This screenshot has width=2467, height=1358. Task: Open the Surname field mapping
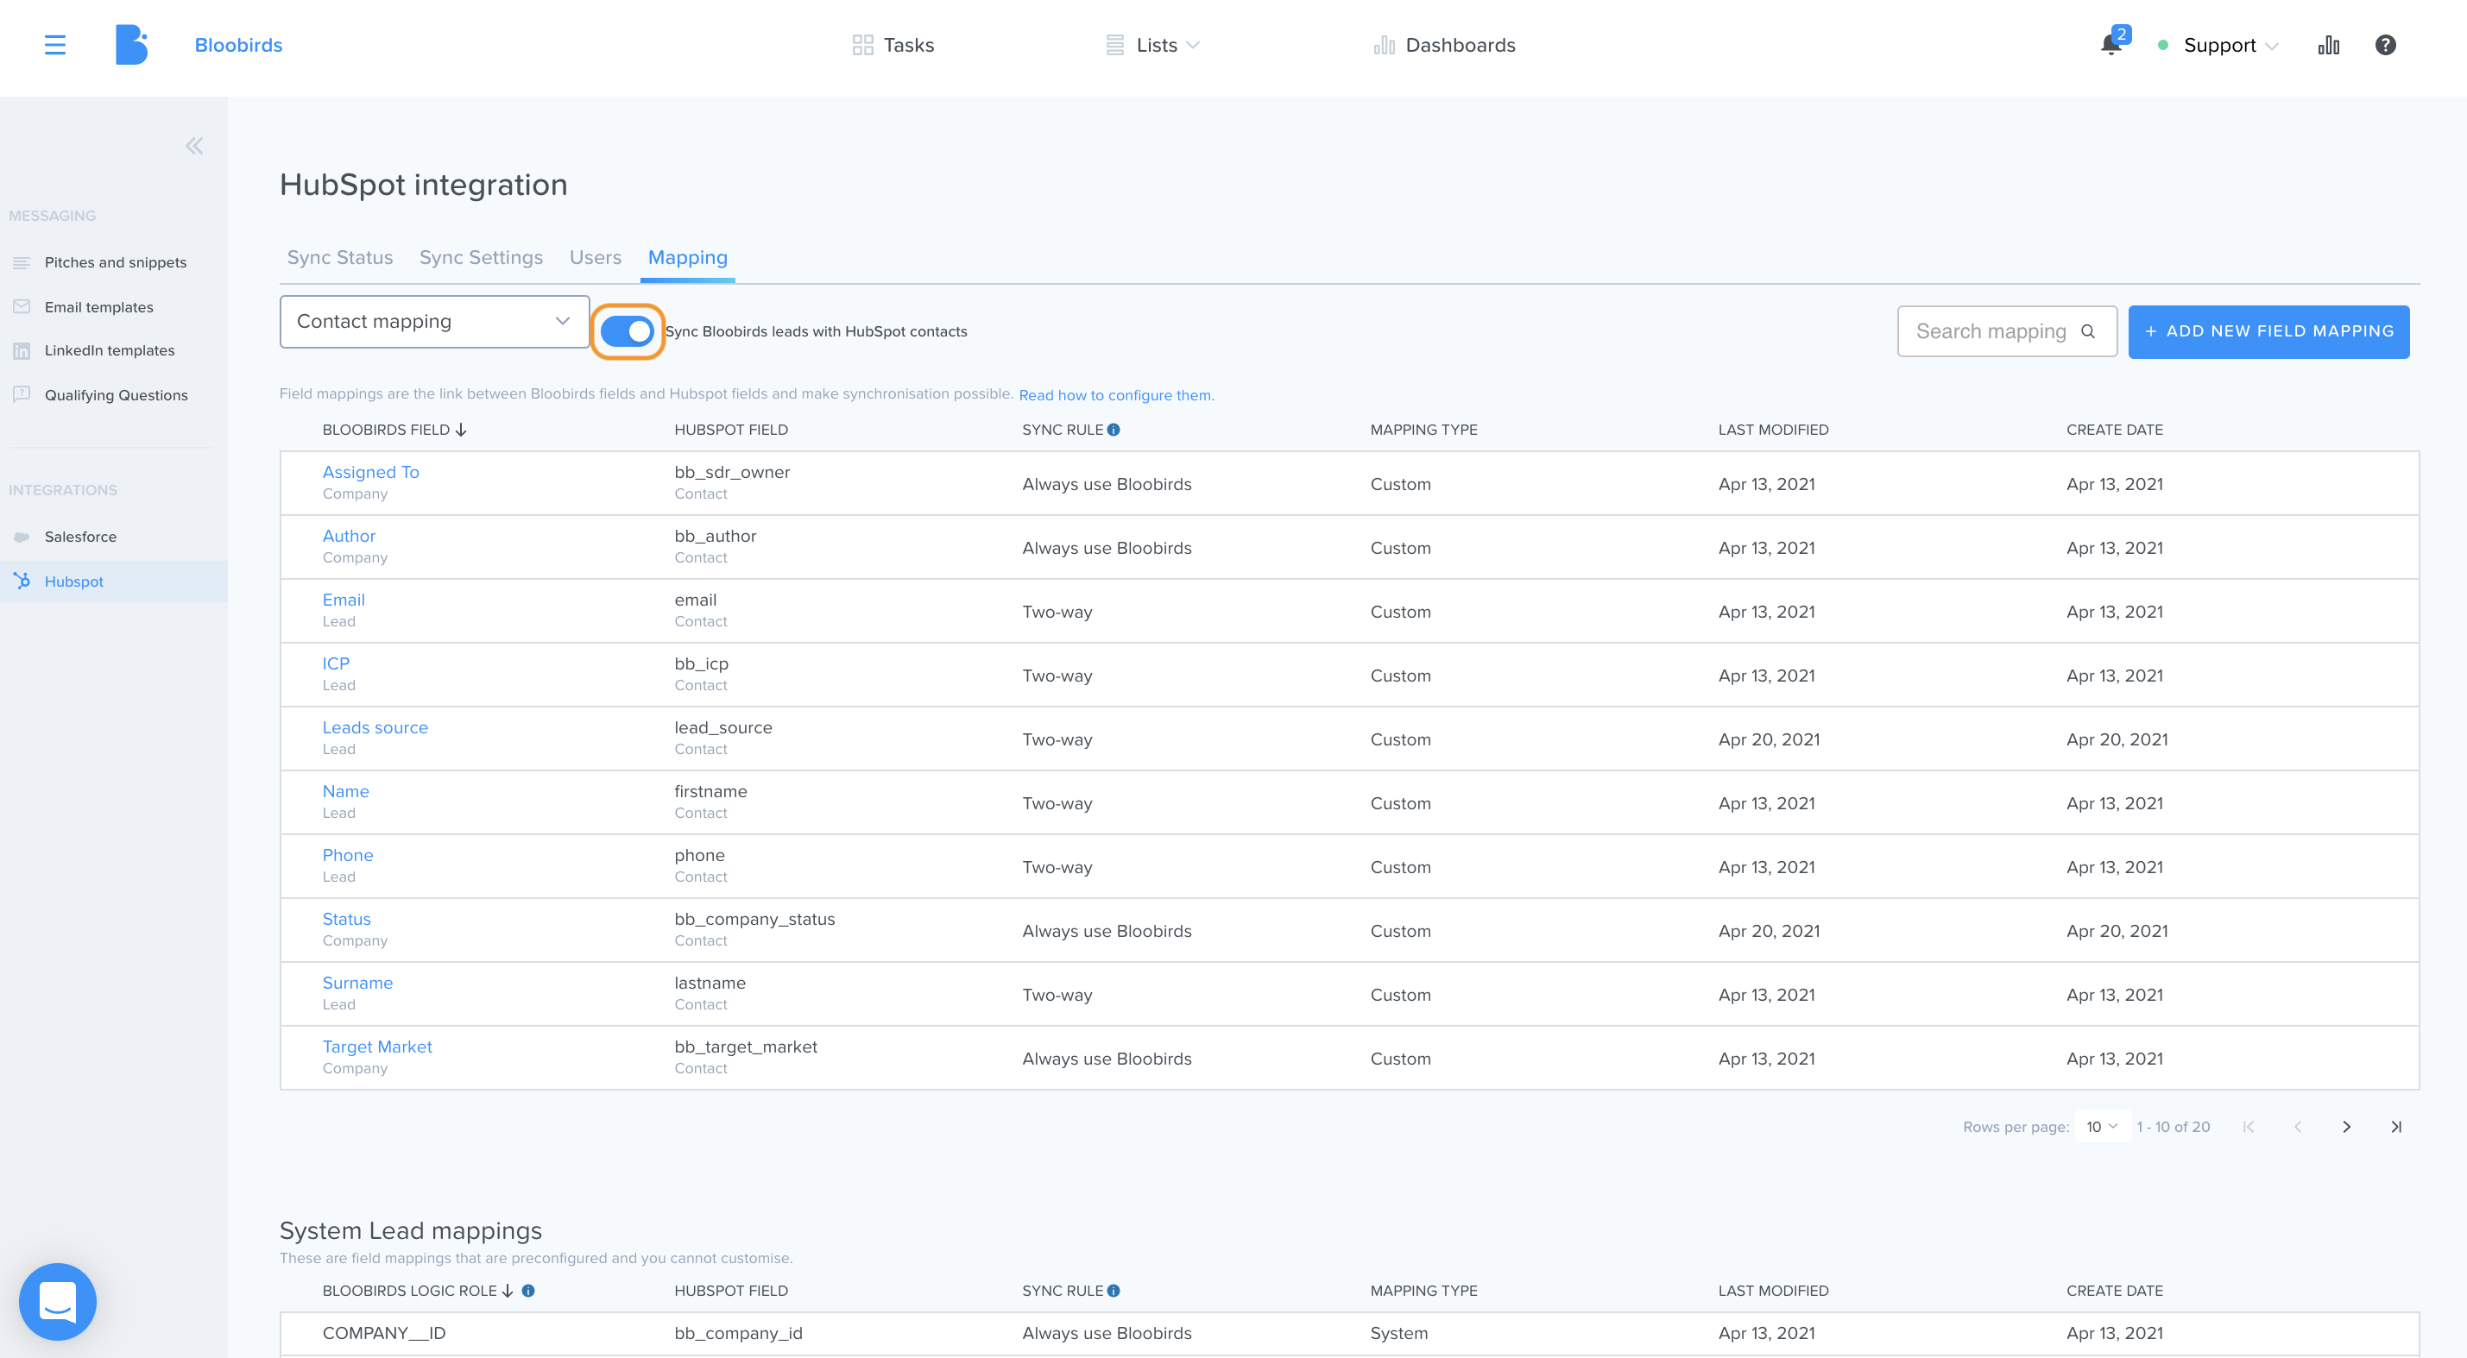coord(357,983)
